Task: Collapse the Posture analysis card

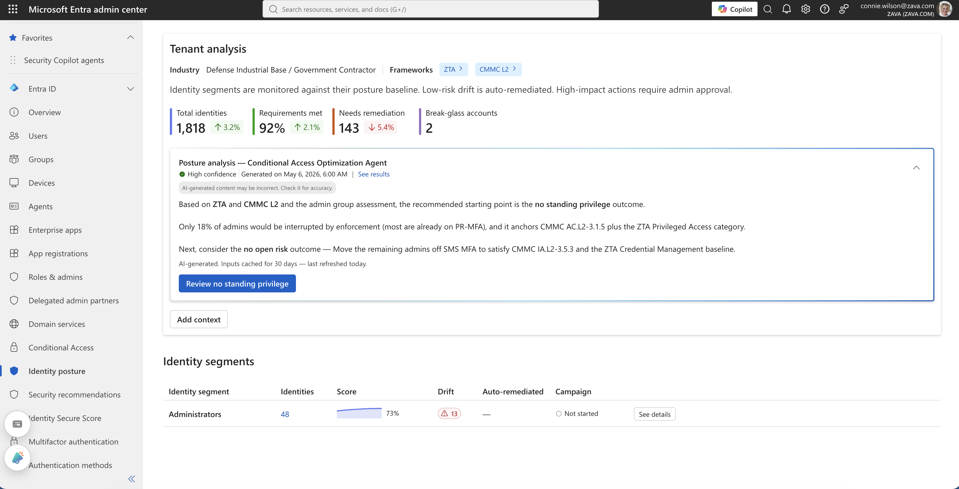Action: point(916,168)
